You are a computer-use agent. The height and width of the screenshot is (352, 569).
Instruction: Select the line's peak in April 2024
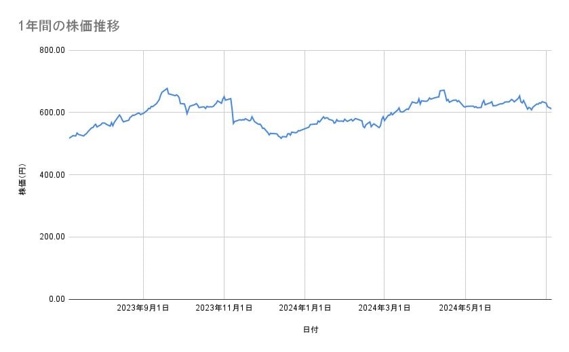[x=443, y=90]
